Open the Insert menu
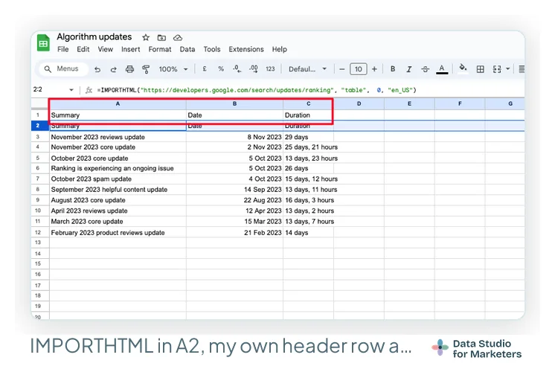Viewport: 555px width, 375px height. (x=131, y=49)
